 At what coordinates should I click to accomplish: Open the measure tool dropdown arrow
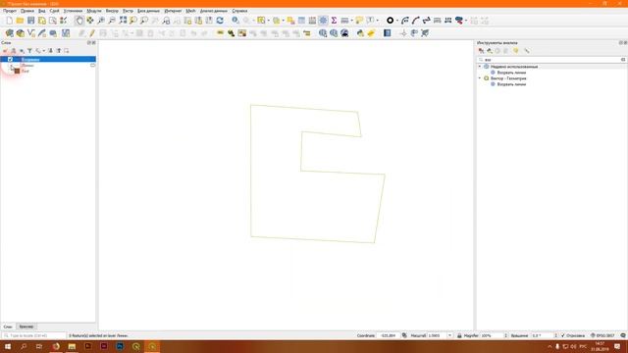pyautogui.click(x=352, y=21)
